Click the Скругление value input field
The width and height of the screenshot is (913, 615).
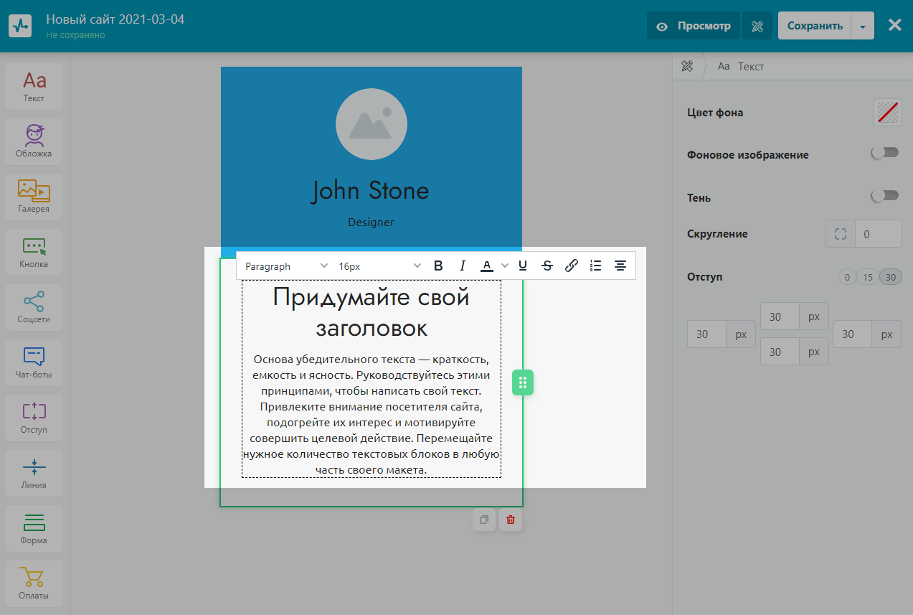click(878, 234)
